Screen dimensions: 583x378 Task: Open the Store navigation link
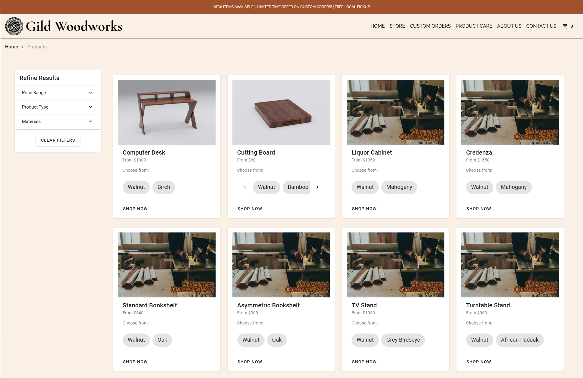click(397, 26)
